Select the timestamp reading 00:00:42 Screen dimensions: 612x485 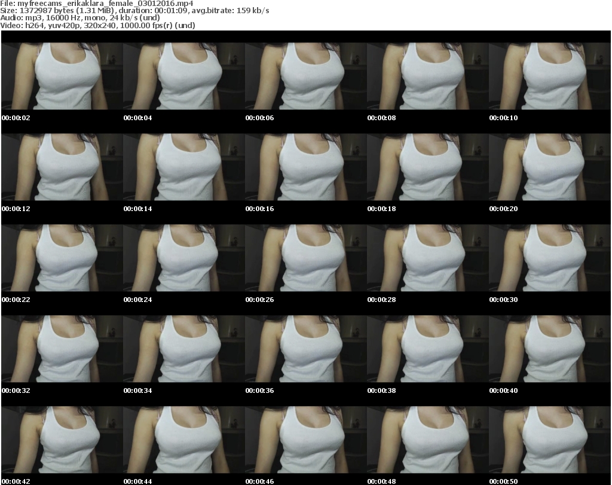tap(16, 481)
